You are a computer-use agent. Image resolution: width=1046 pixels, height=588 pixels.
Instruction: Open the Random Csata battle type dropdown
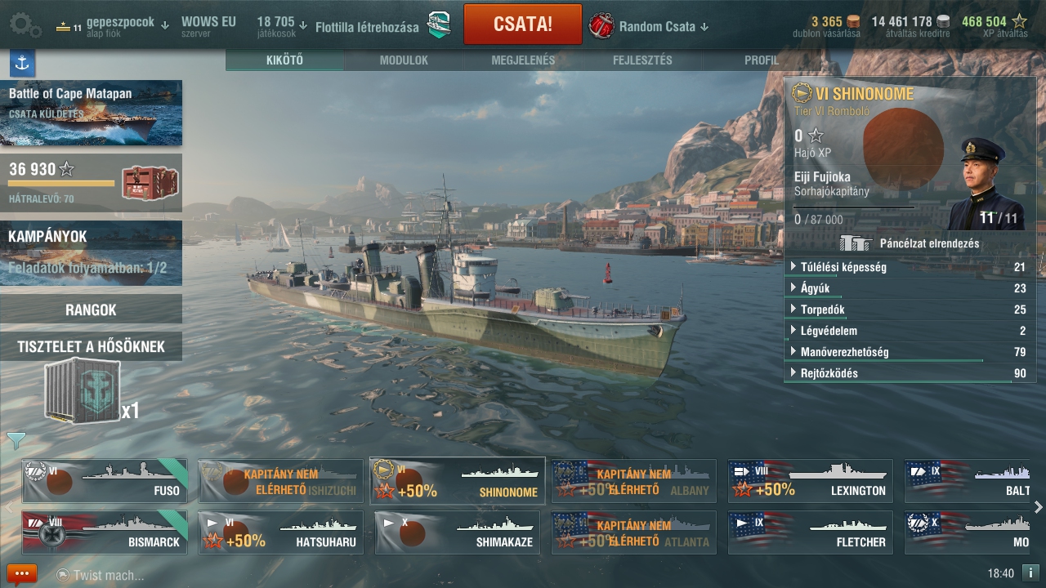coord(650,26)
